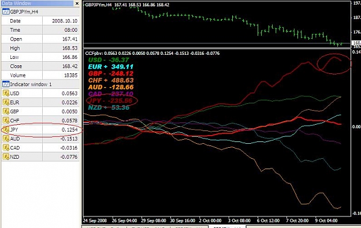
Task: Click the CHF + 488.63 chart legend label
Action: pos(111,80)
